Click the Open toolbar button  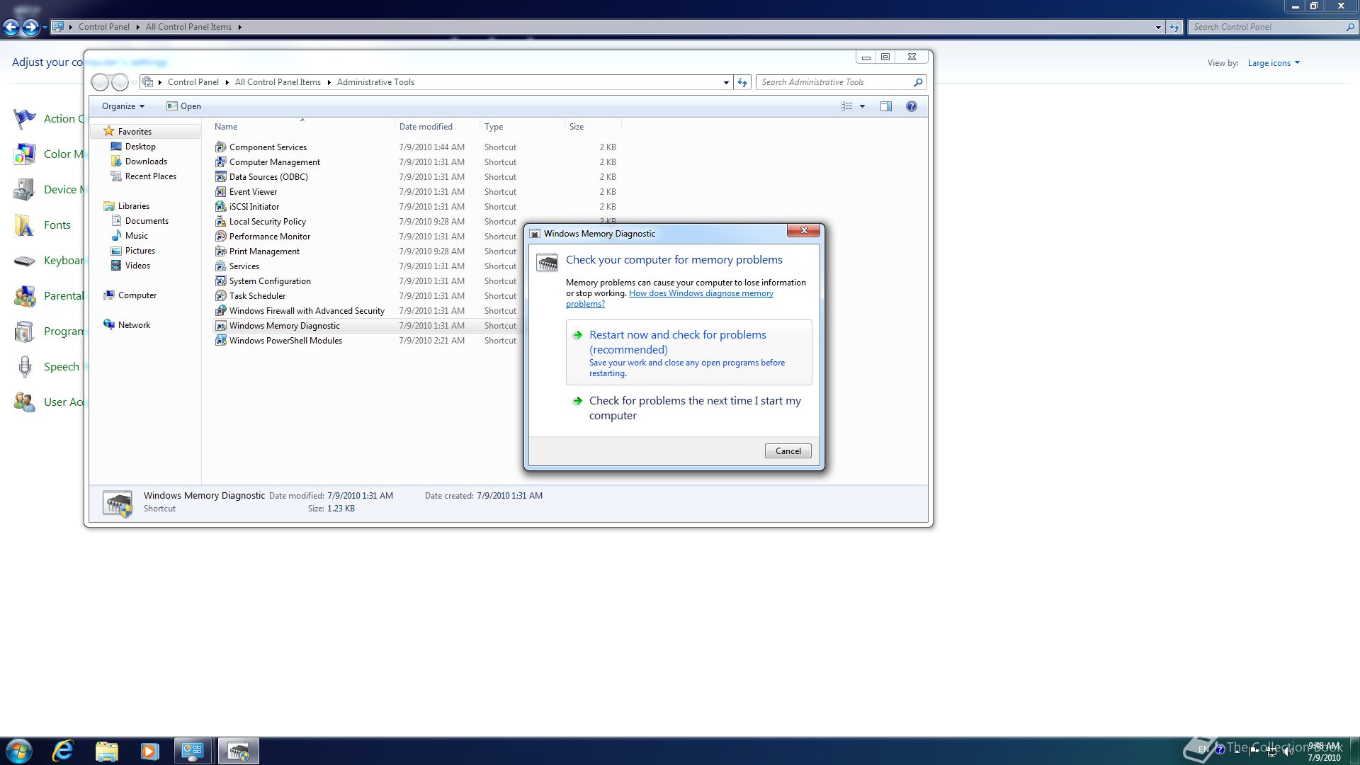tap(183, 106)
